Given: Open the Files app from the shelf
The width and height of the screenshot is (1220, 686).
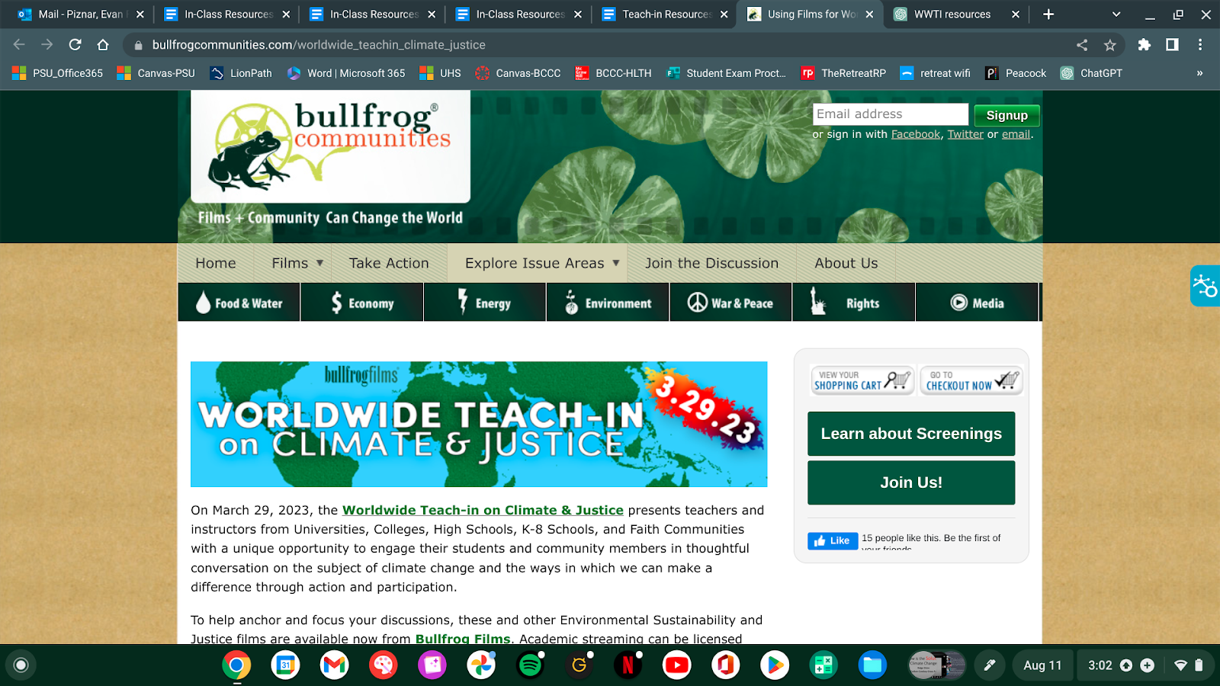Looking at the screenshot, I should point(872,665).
